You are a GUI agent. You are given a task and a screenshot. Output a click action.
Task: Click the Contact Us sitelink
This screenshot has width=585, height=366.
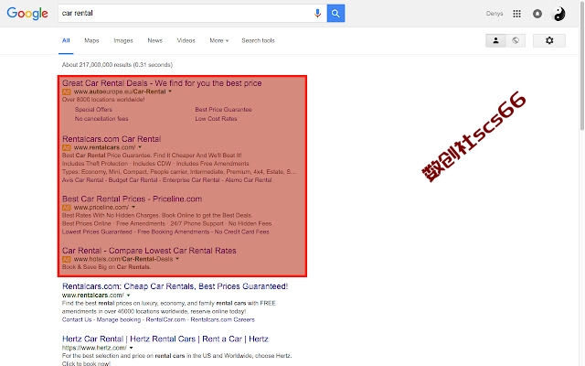(x=77, y=319)
